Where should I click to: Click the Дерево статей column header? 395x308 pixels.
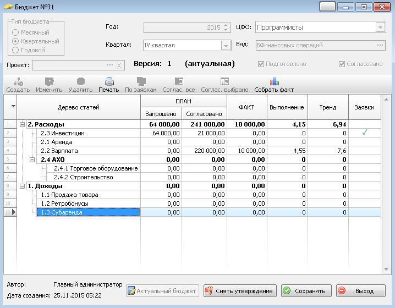click(79, 107)
